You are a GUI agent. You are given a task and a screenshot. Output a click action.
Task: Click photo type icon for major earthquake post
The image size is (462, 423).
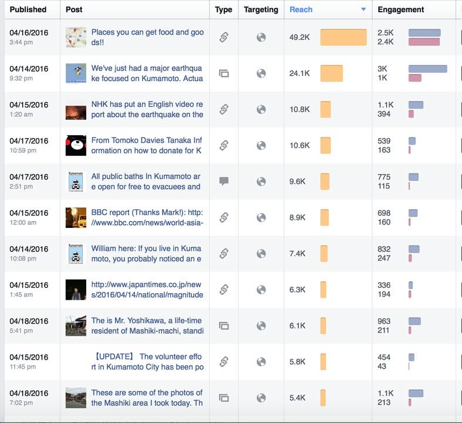pos(223,73)
